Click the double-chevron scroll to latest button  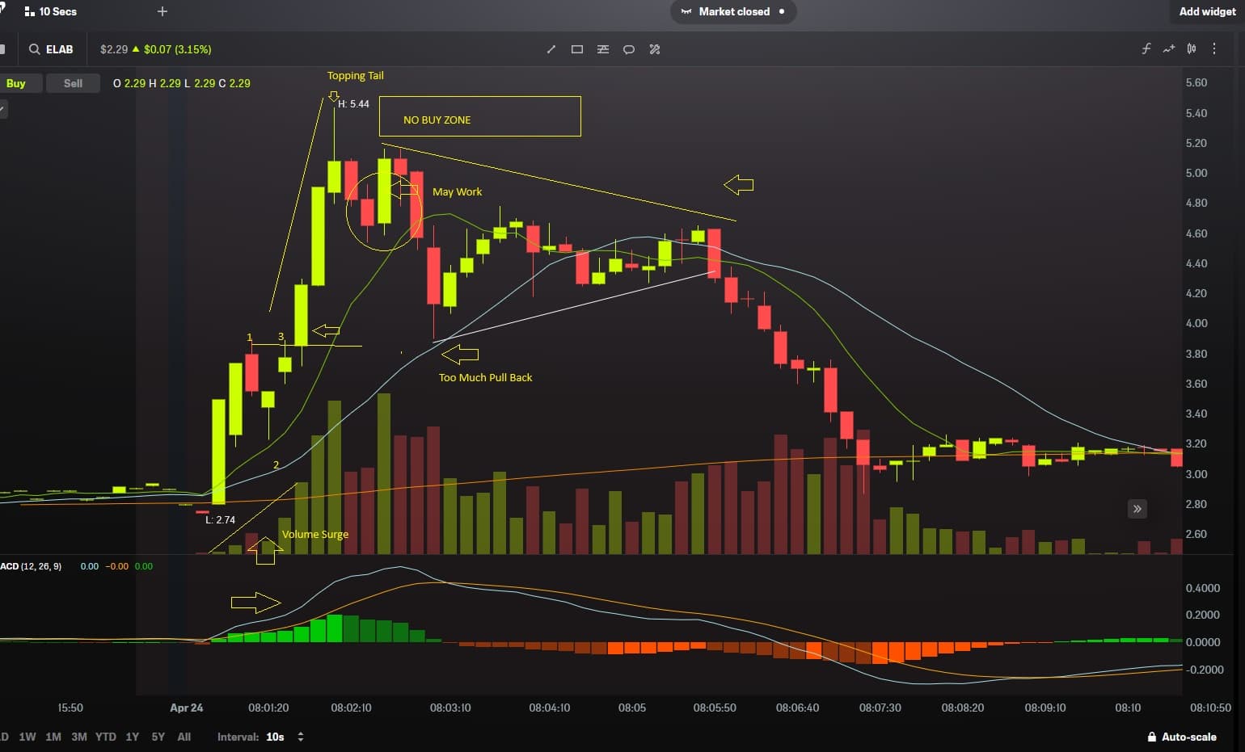tap(1137, 509)
